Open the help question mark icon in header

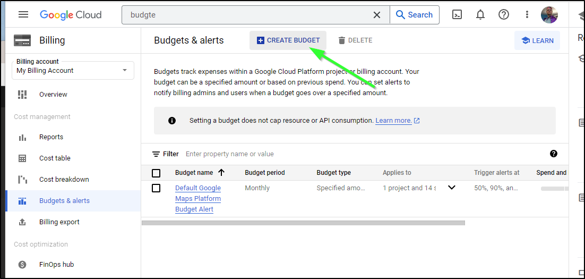pyautogui.click(x=504, y=14)
